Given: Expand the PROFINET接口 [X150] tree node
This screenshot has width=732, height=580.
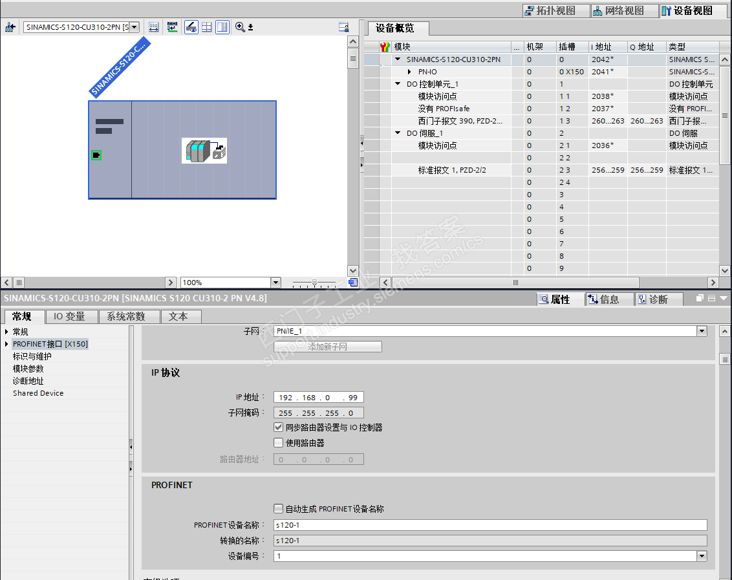Looking at the screenshot, I should point(6,344).
